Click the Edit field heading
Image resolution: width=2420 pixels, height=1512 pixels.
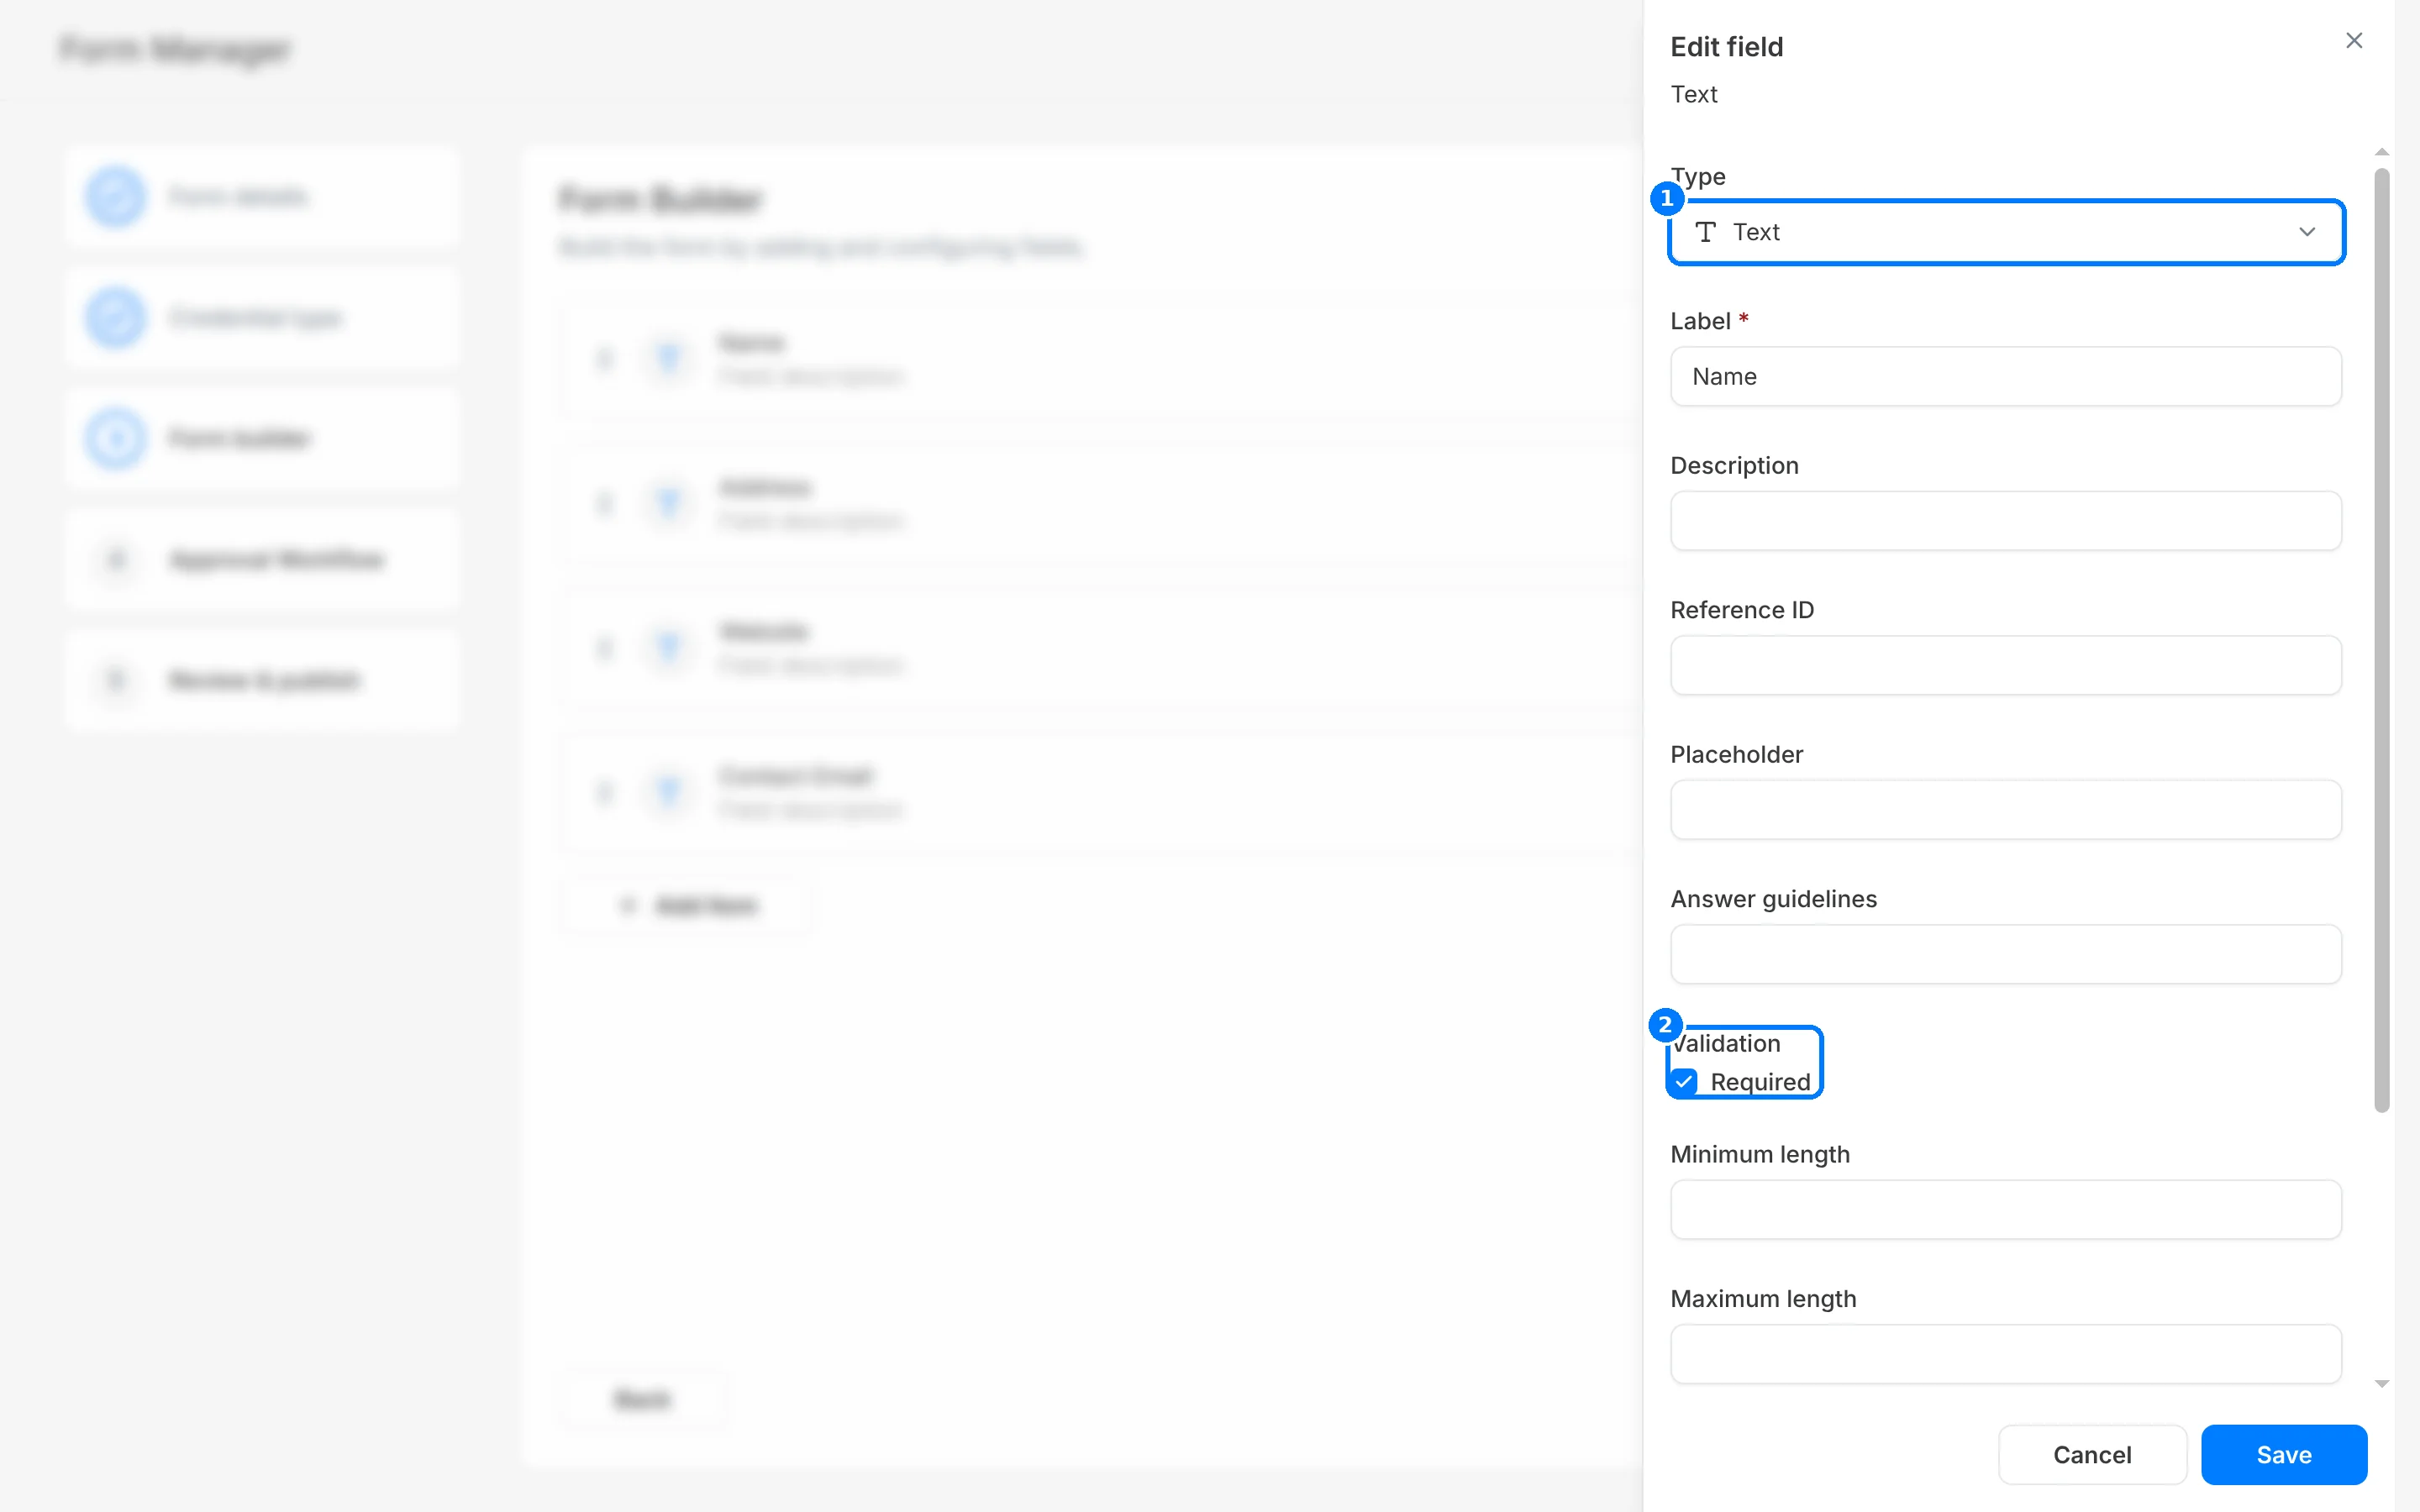(x=1727, y=47)
